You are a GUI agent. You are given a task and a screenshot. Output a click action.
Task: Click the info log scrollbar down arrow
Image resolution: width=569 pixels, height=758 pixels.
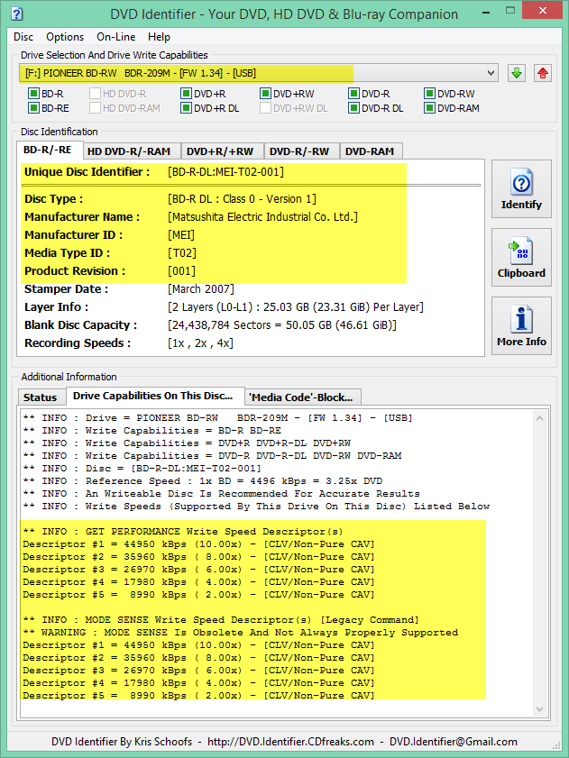point(539,709)
